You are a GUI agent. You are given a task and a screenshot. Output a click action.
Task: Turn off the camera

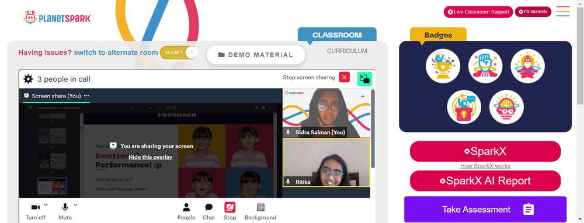36,211
